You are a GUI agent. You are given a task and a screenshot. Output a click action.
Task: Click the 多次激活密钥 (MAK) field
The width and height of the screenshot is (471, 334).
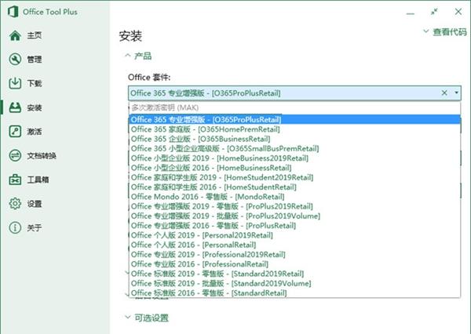pos(294,107)
